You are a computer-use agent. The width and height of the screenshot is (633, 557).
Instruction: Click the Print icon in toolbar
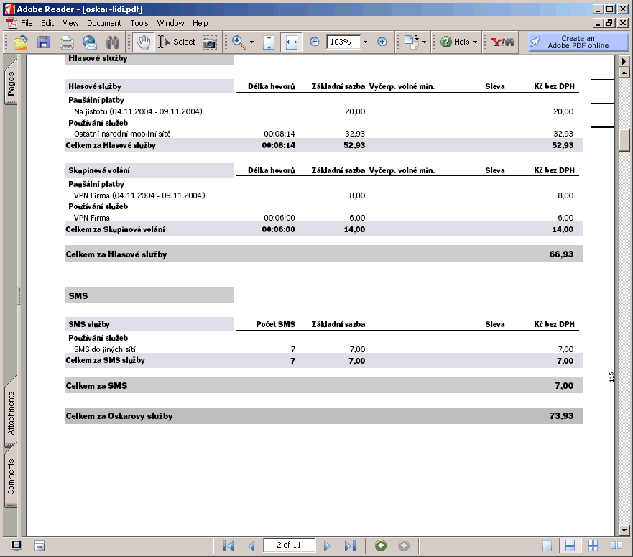(x=67, y=42)
